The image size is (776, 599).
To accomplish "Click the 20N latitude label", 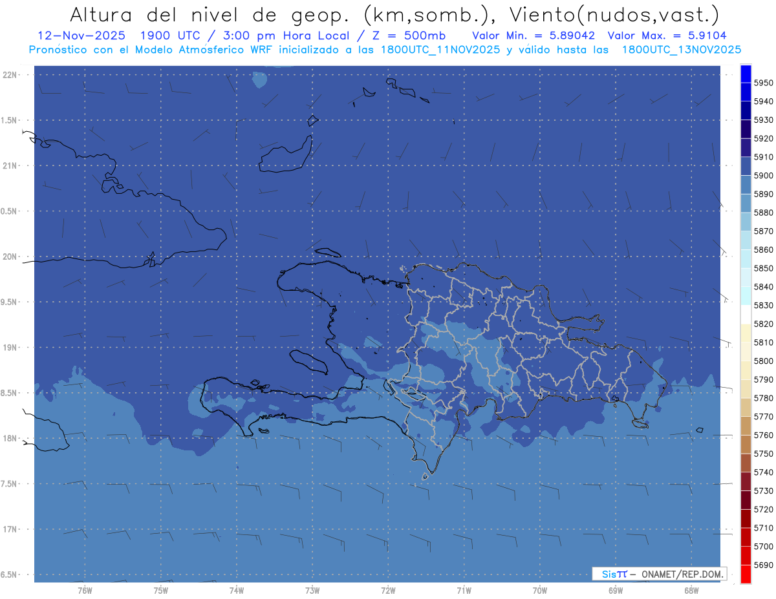I will coord(10,257).
